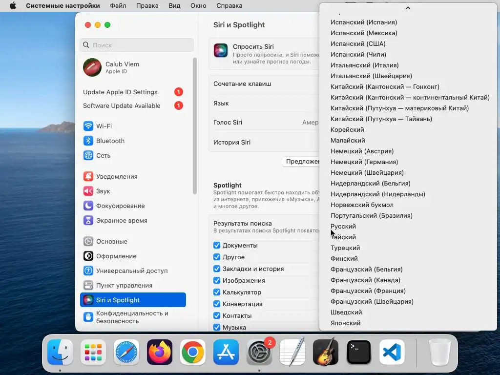This screenshot has height=375, width=500.
Task: Uncheck the Другое checkbox
Action: [217, 257]
